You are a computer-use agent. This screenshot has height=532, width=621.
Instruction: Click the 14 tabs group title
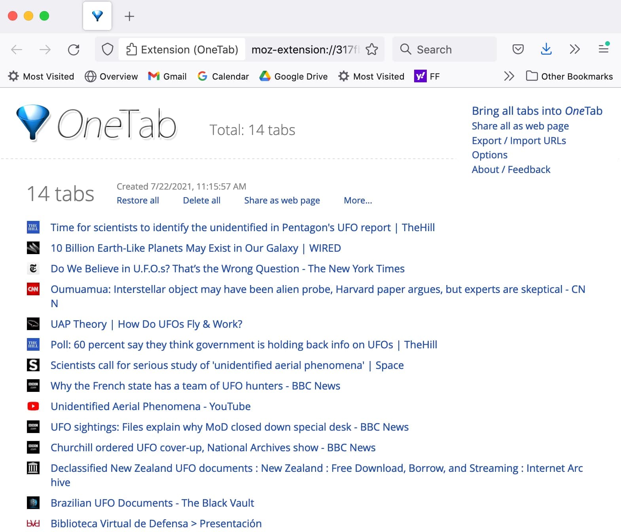(61, 194)
